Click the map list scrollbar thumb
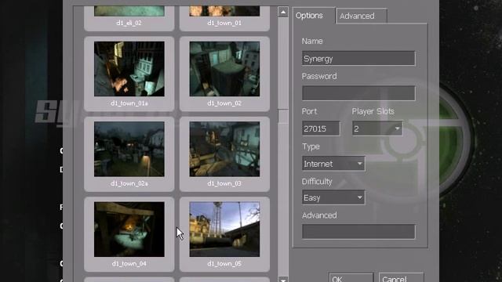Image resolution: width=502 pixels, height=282 pixels. click(283, 116)
